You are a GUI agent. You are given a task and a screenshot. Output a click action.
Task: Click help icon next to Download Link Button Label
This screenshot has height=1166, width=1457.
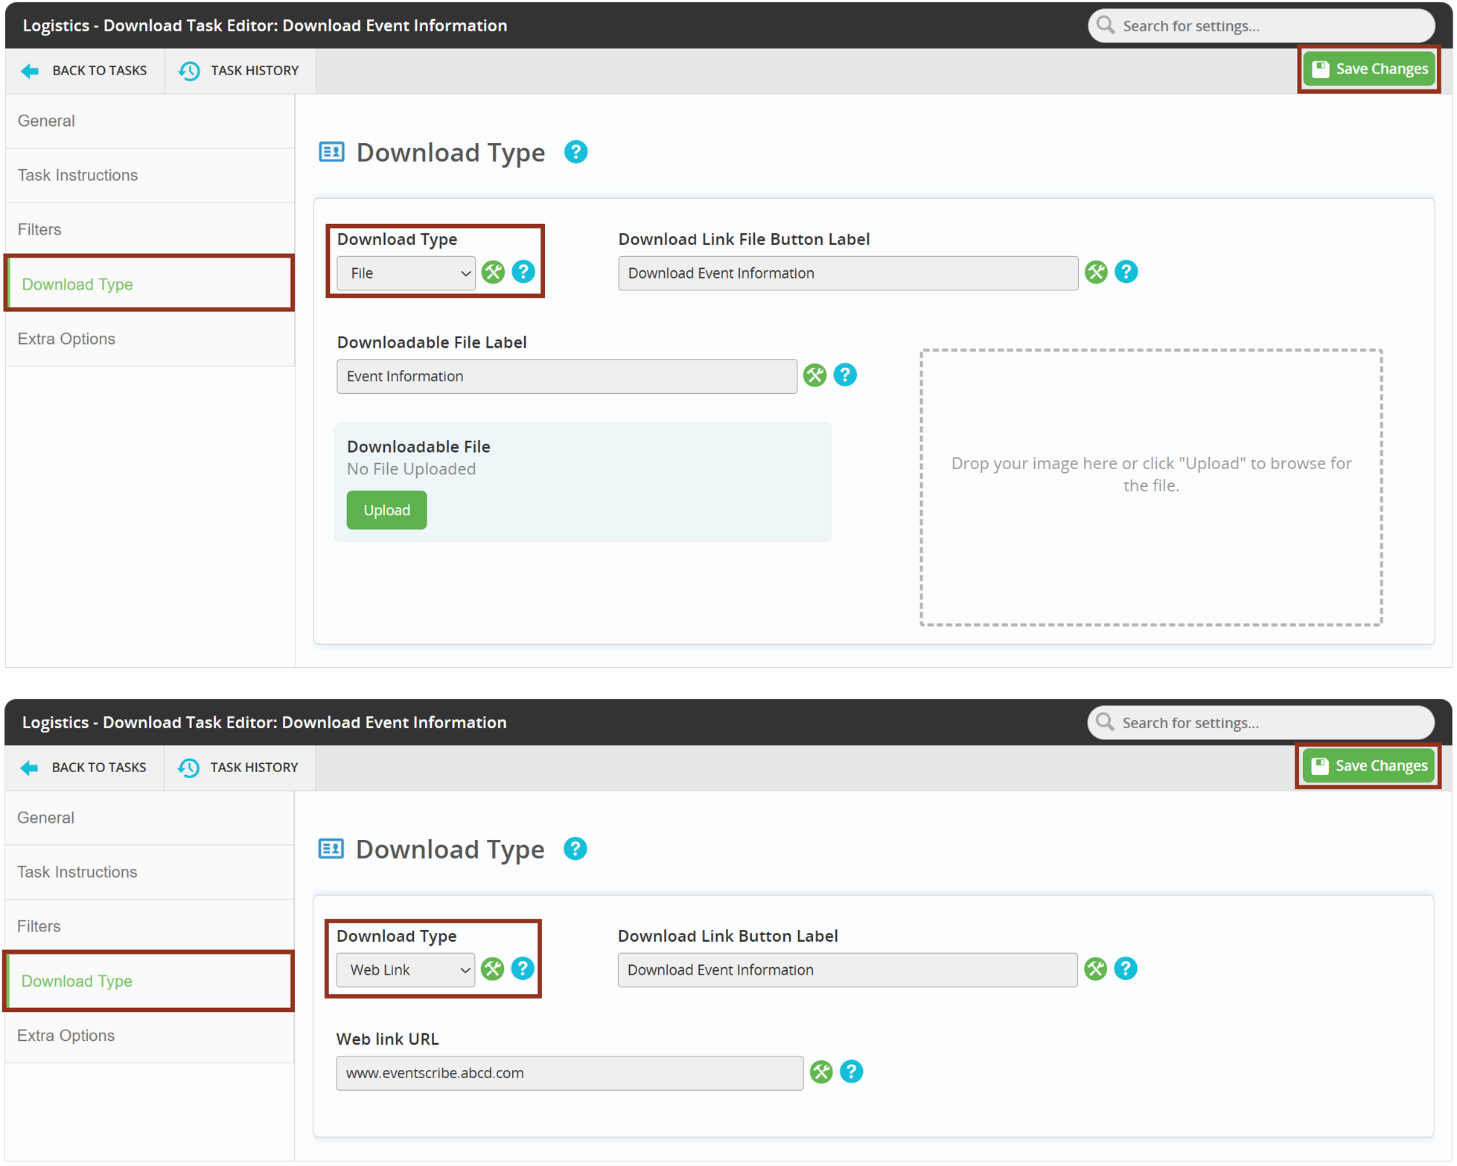pos(1126,969)
